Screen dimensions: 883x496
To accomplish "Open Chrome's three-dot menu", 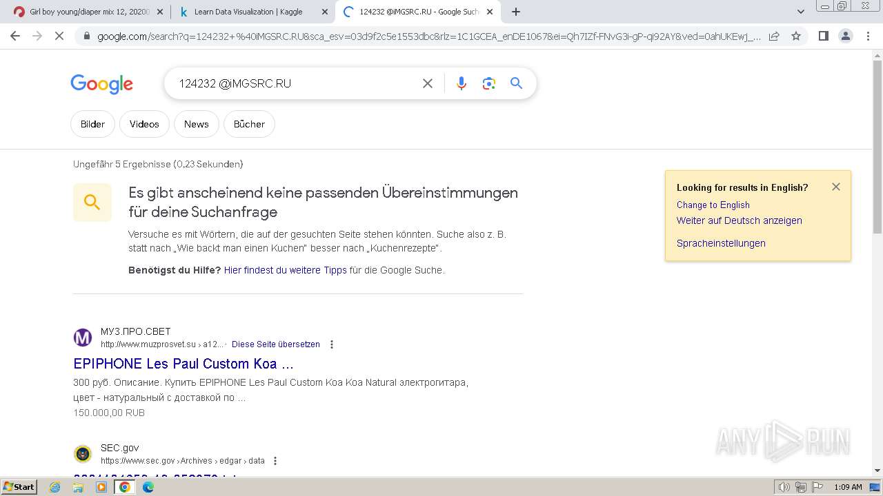I will 868,37.
